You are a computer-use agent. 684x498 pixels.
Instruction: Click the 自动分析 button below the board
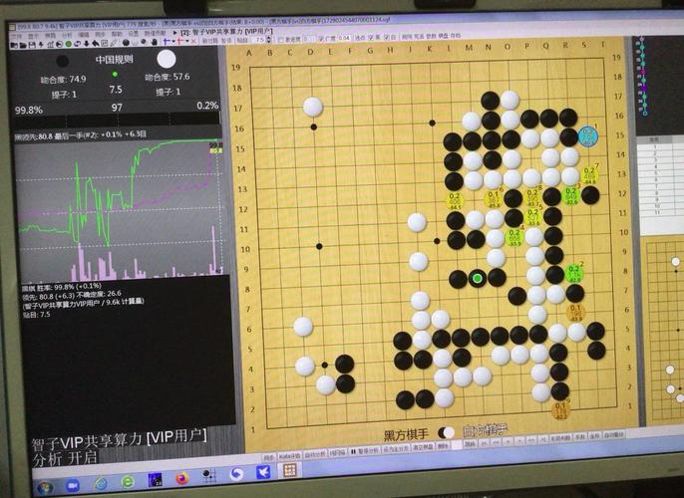(x=315, y=454)
